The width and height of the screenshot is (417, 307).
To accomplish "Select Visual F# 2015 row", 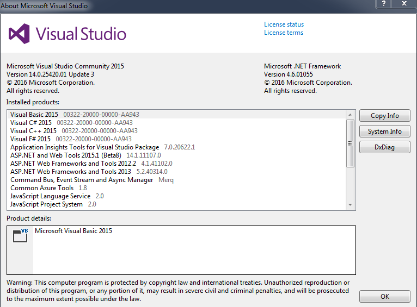I will tap(176, 139).
